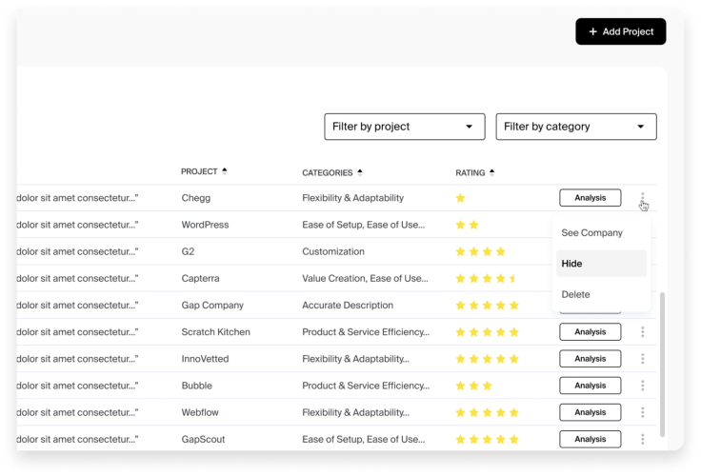Open three-dot menu for InnoVetted row
The image size is (701, 476).
tap(643, 359)
